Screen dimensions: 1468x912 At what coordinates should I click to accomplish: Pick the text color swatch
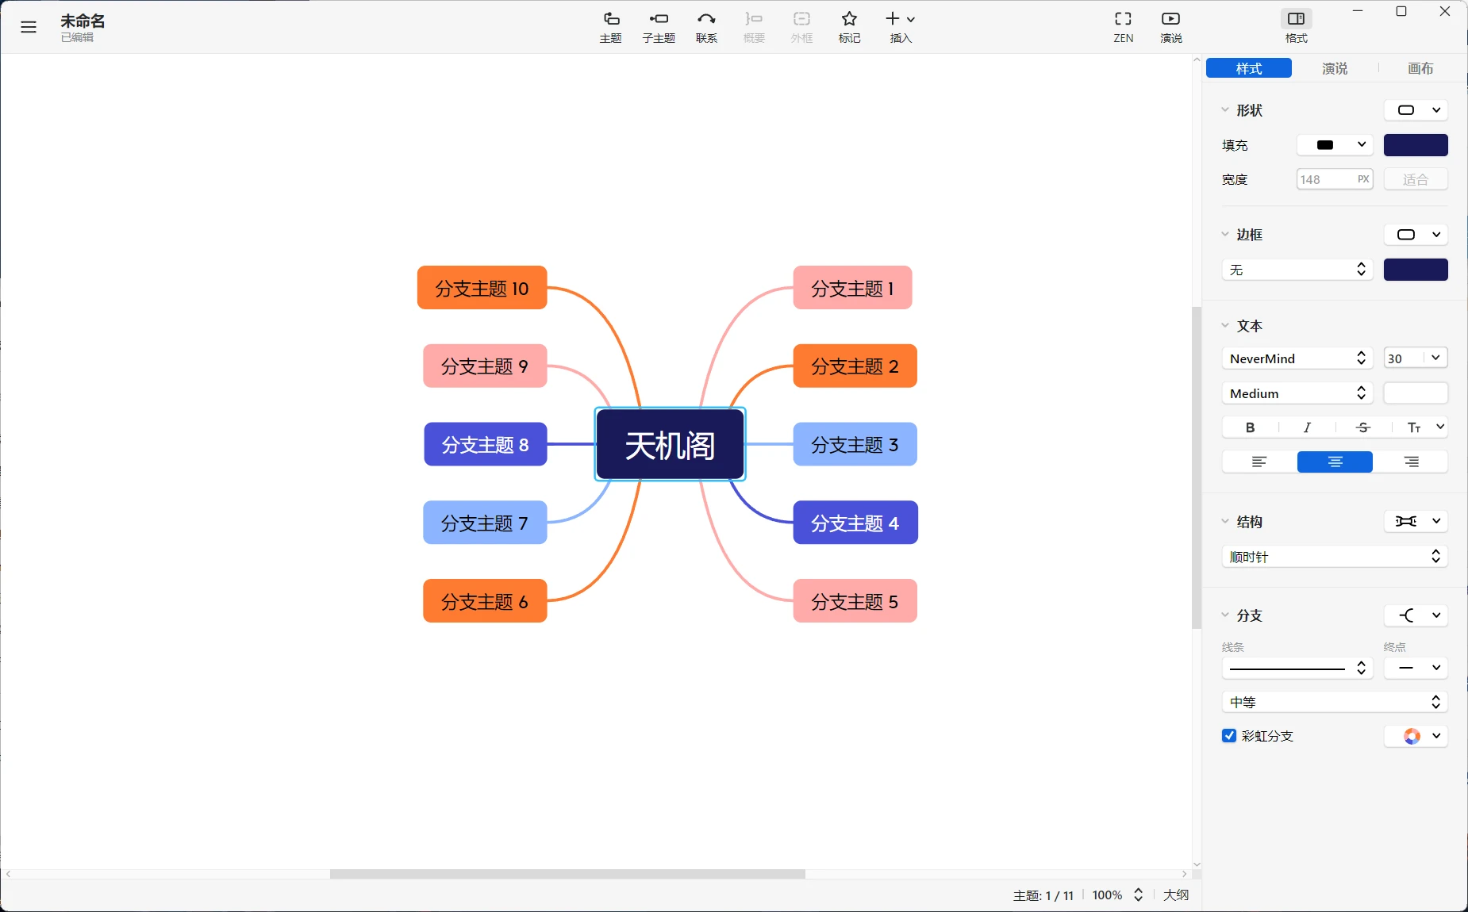pyautogui.click(x=1416, y=393)
